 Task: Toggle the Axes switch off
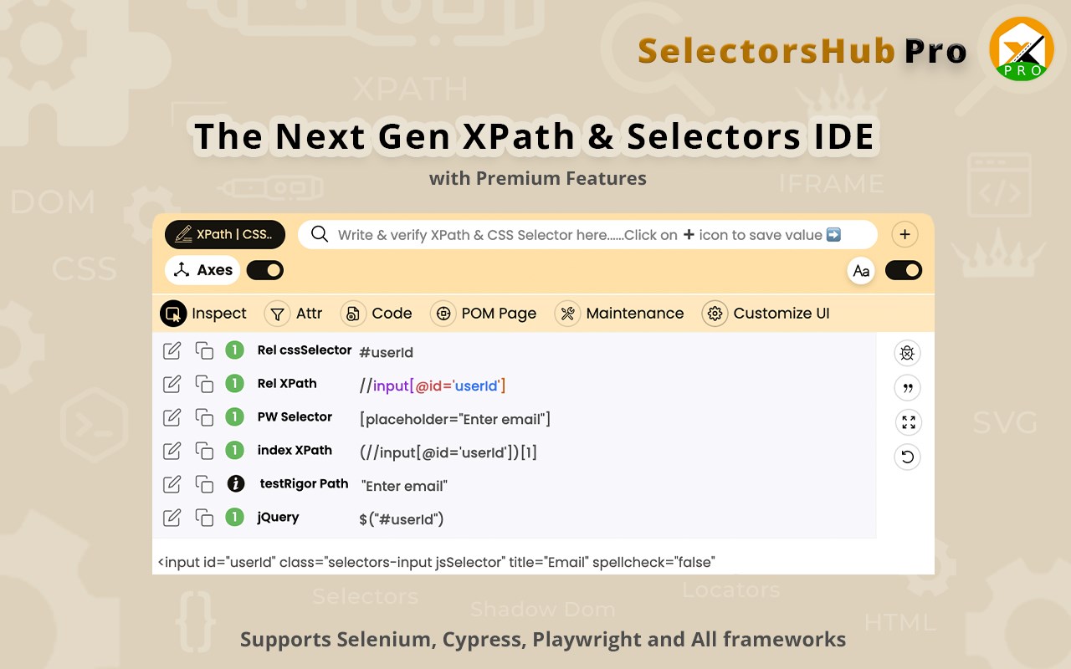264,270
